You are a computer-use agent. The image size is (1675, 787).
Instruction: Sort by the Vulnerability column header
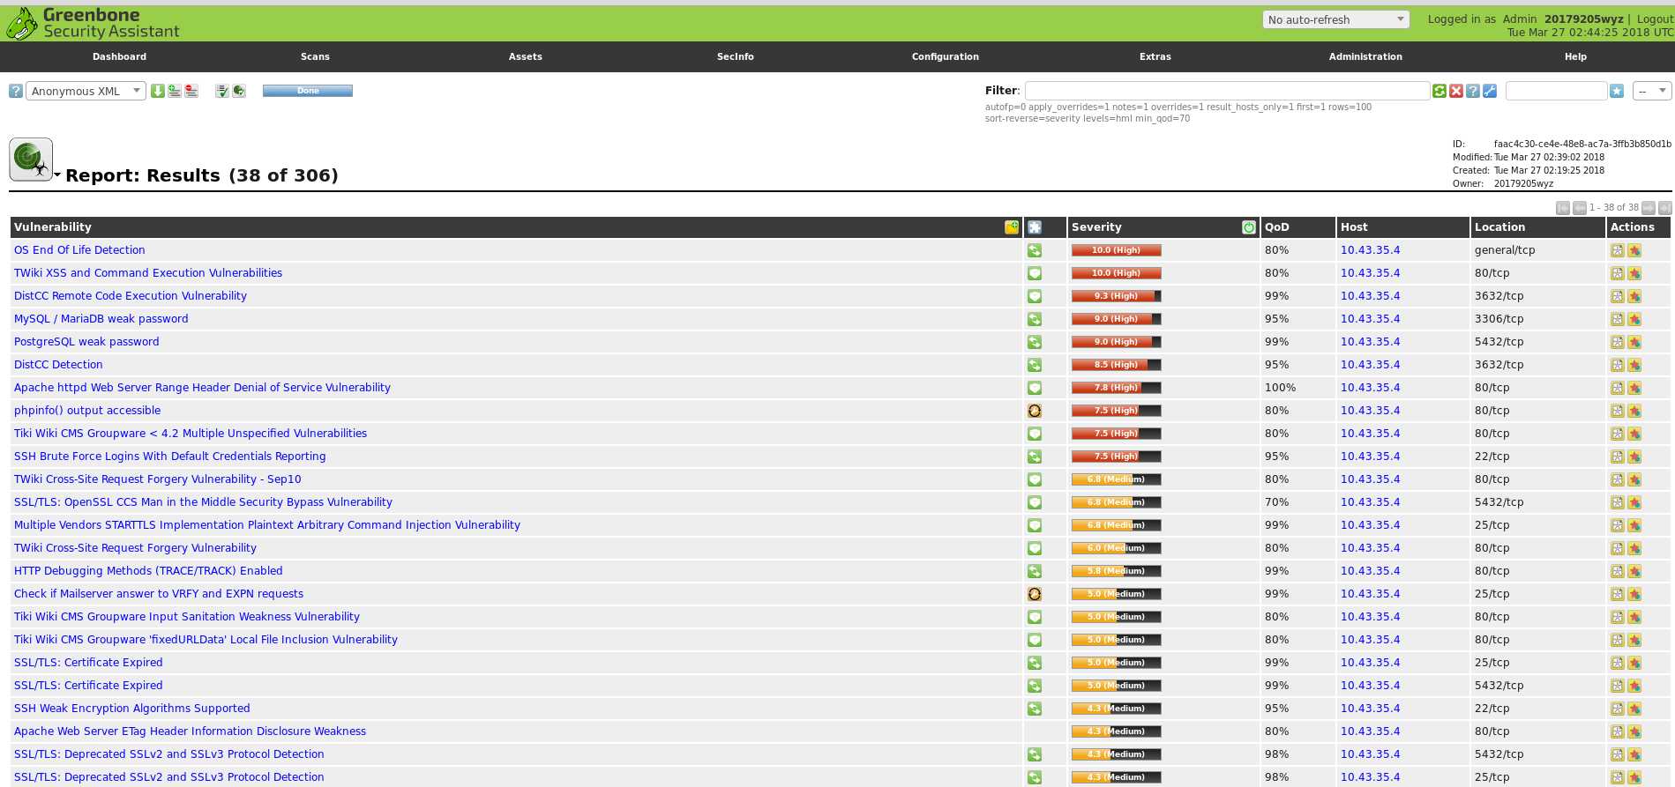pyautogui.click(x=53, y=227)
